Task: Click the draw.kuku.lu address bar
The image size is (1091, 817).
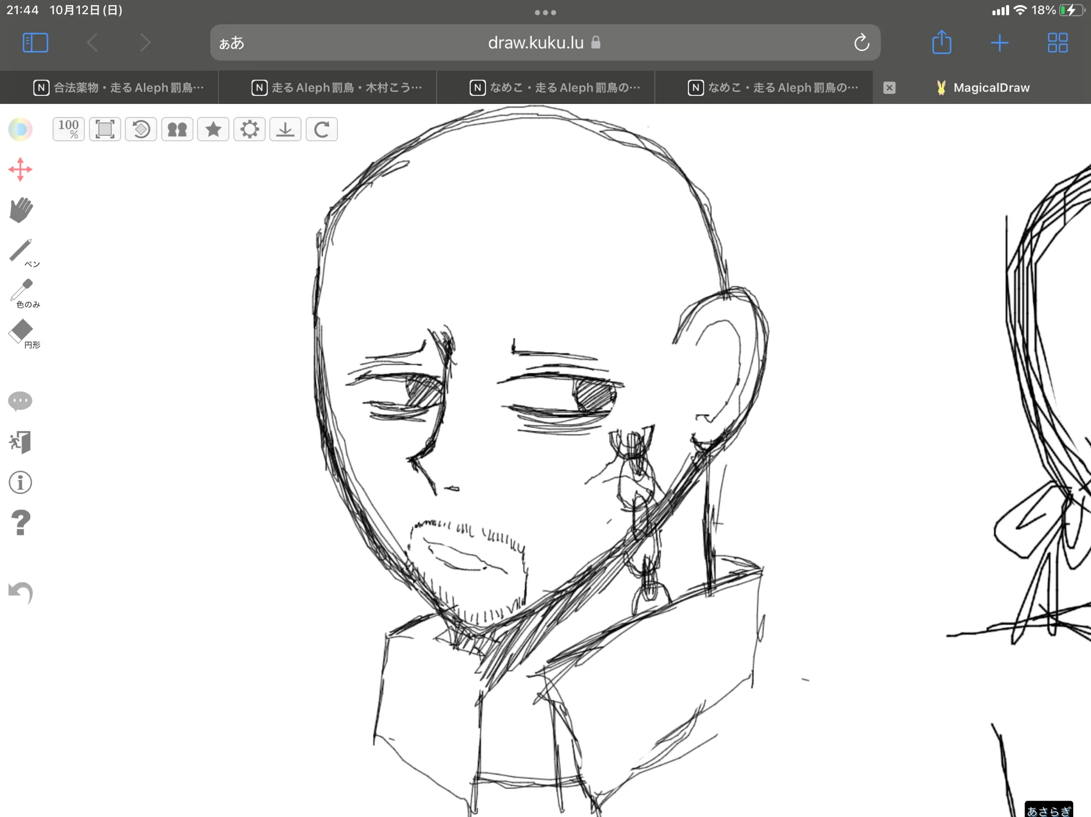Action: (x=545, y=42)
